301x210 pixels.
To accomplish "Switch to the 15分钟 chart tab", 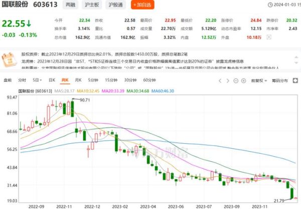I will pos(111,80).
